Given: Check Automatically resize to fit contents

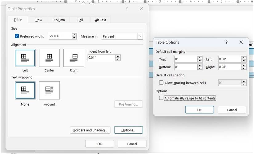Looking at the screenshot, I should coord(161,98).
